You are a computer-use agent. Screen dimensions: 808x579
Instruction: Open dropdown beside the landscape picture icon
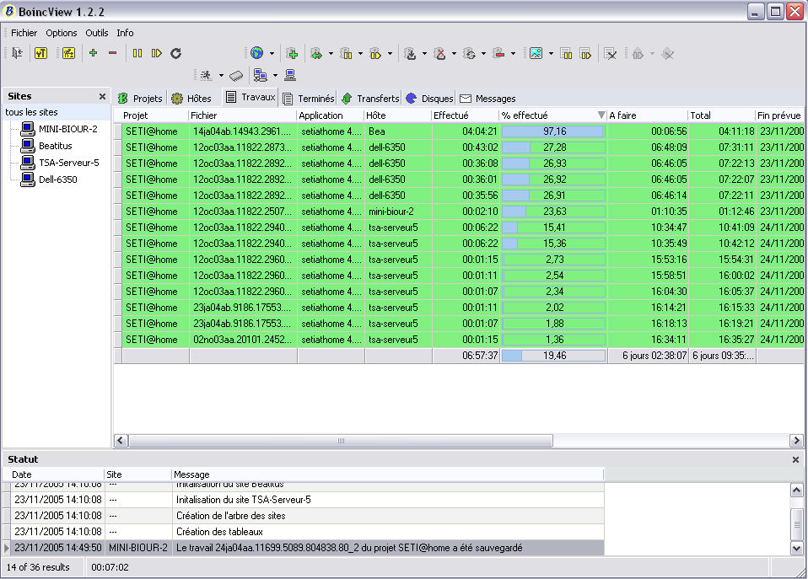[x=551, y=54]
